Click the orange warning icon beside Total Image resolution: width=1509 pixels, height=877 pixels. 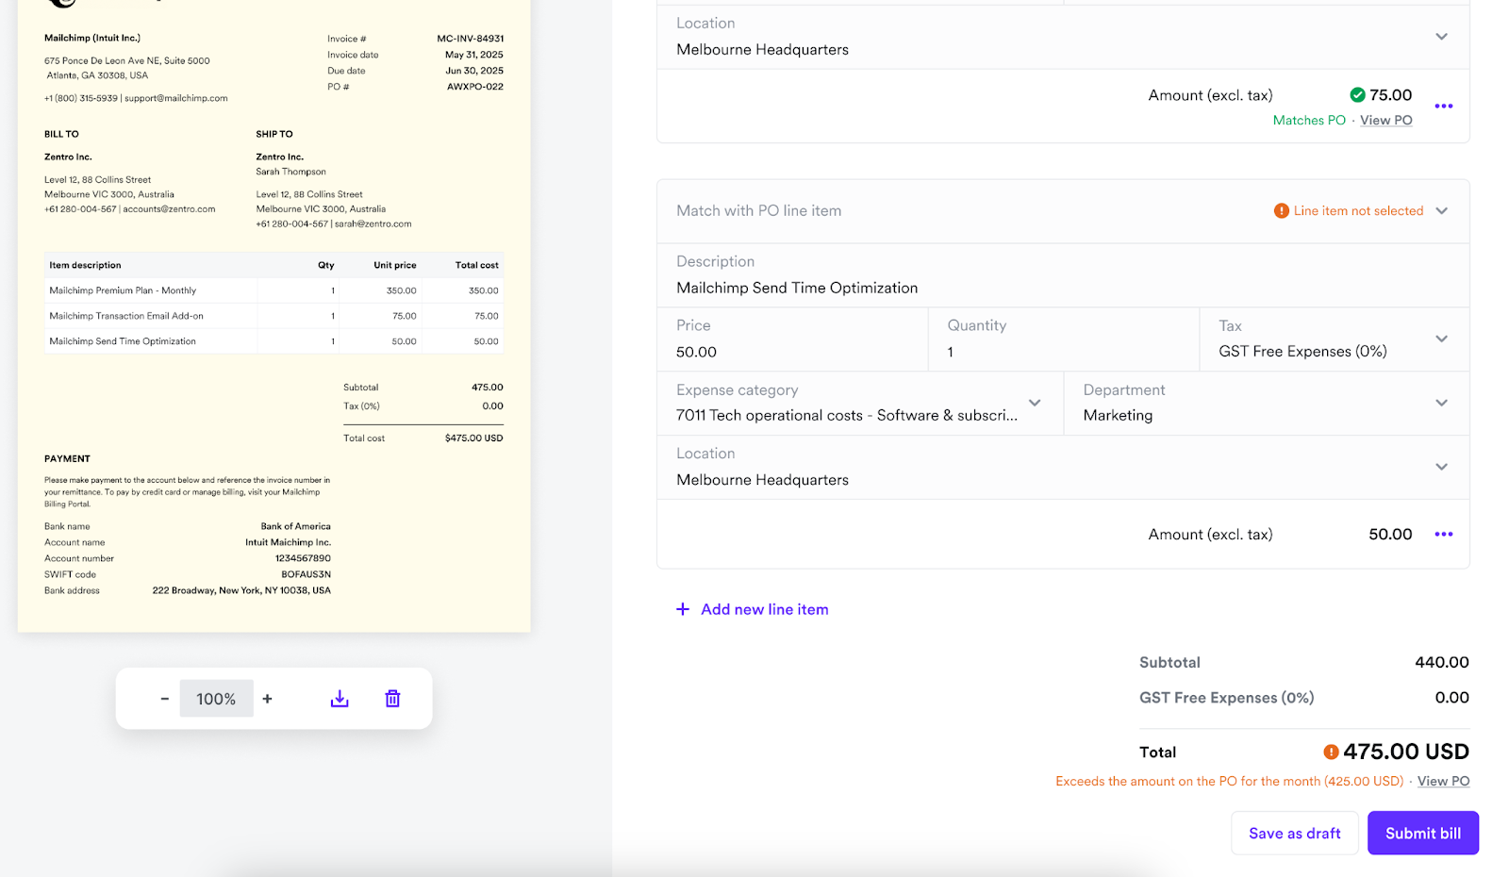coord(1331,752)
